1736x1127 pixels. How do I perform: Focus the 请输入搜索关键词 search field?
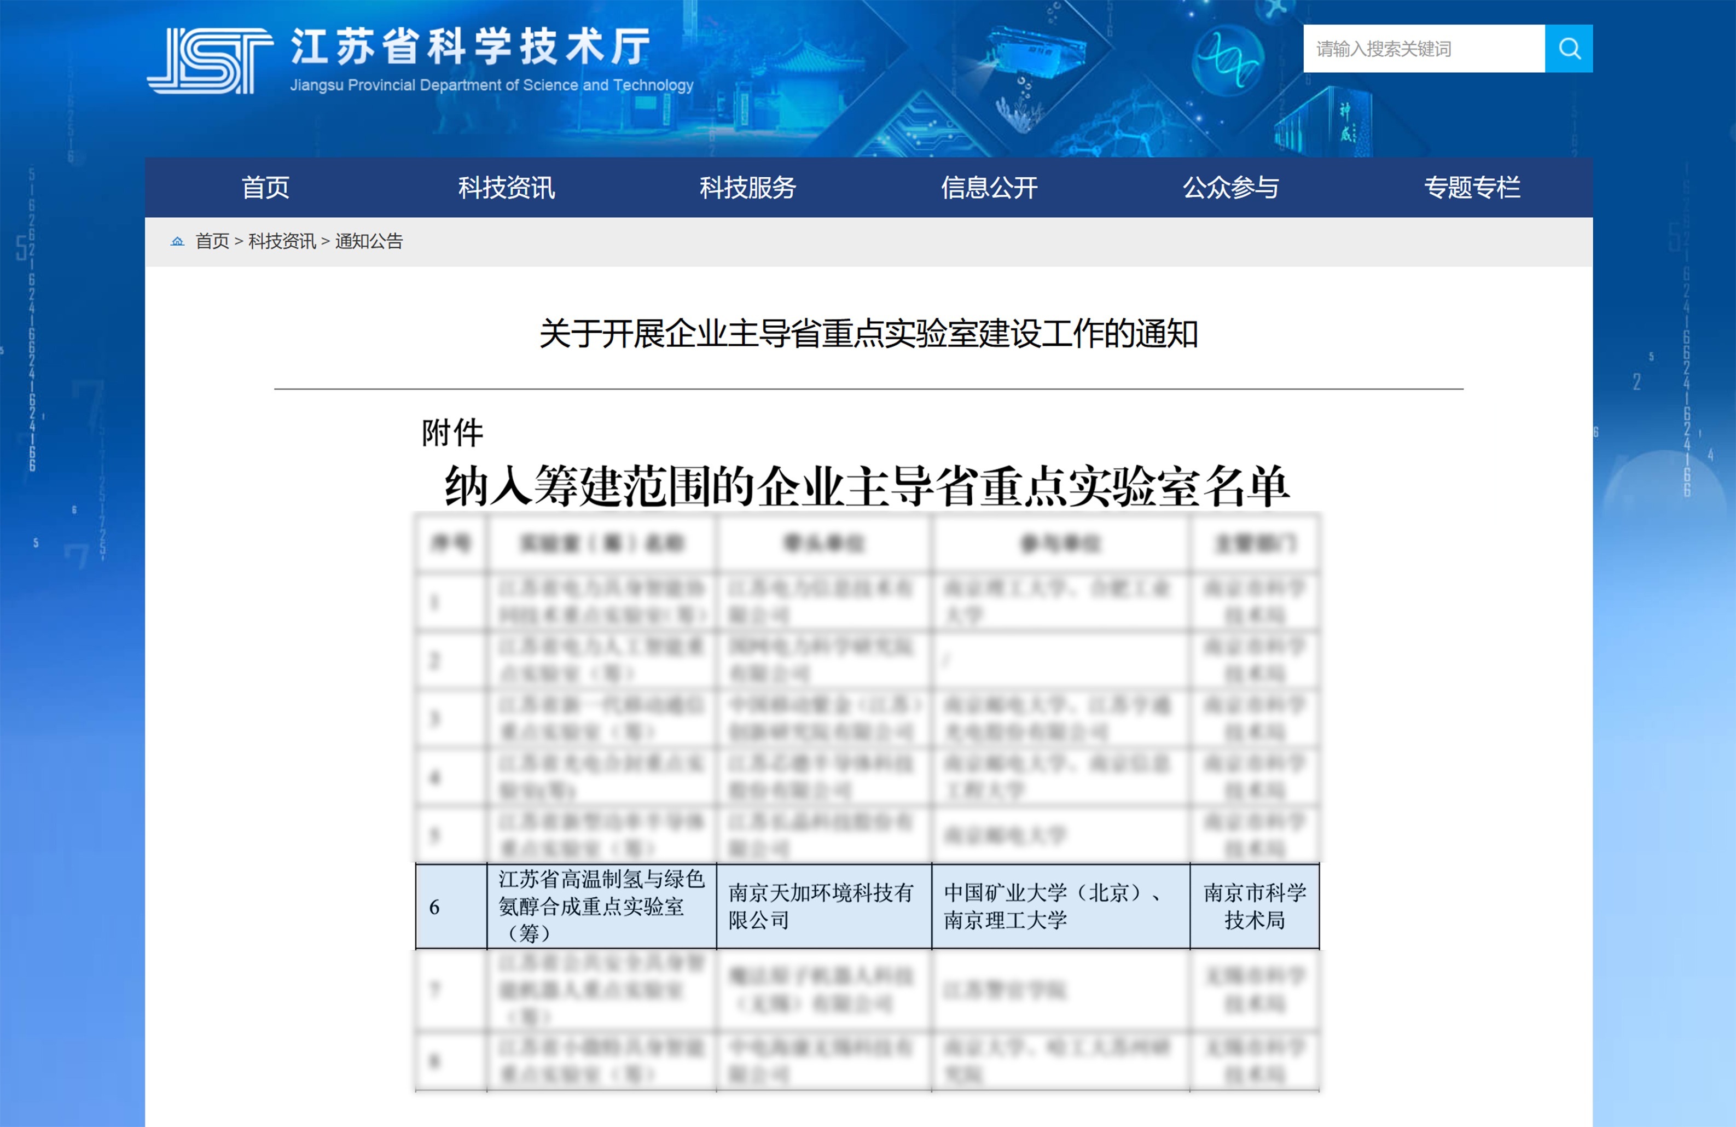(x=1424, y=48)
